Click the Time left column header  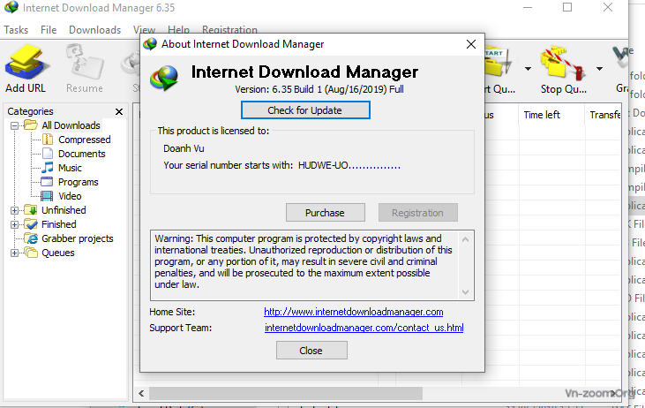[x=542, y=115]
